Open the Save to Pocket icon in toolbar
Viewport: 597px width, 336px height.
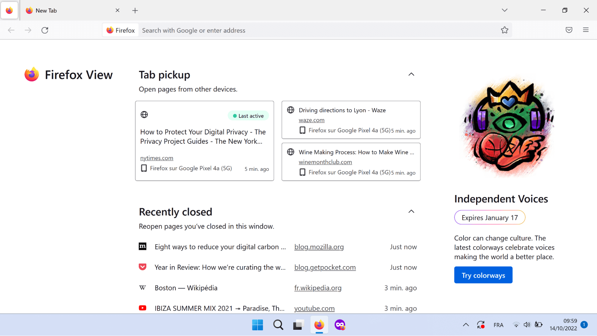pyautogui.click(x=569, y=30)
